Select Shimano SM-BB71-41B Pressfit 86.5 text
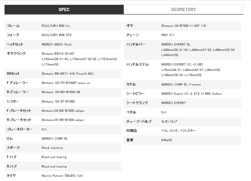 tap(67, 74)
